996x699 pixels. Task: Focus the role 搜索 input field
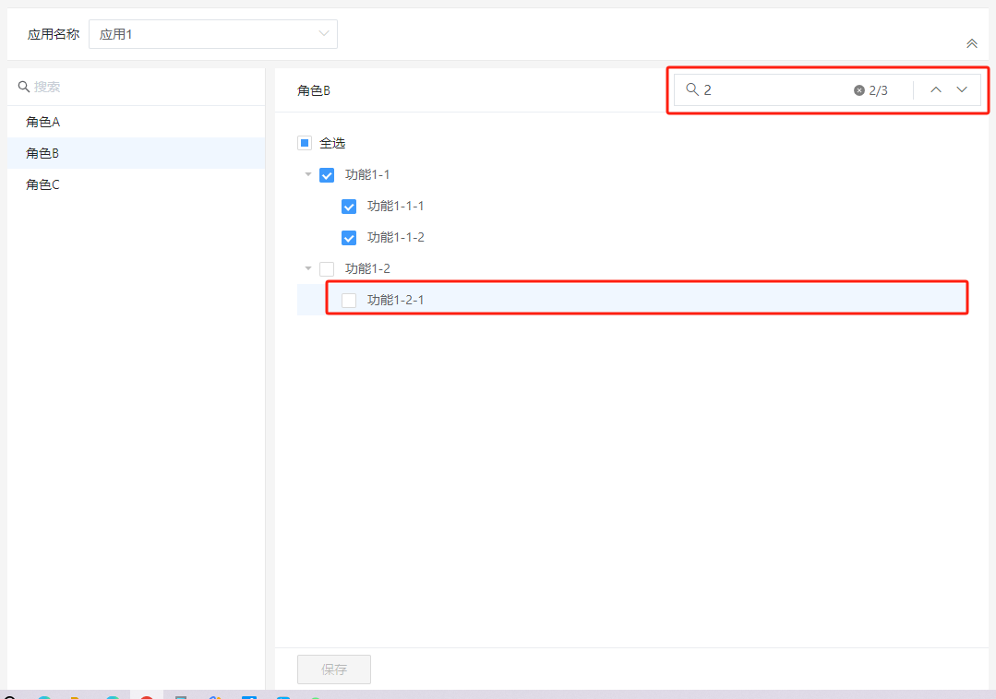(x=138, y=87)
